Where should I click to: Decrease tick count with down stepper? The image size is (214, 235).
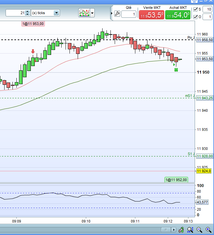tap(27, 14)
